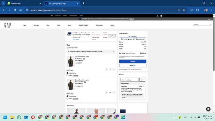Open the extensions puzzle icon
Screen dimensions: 215x121
[x=198, y=10]
